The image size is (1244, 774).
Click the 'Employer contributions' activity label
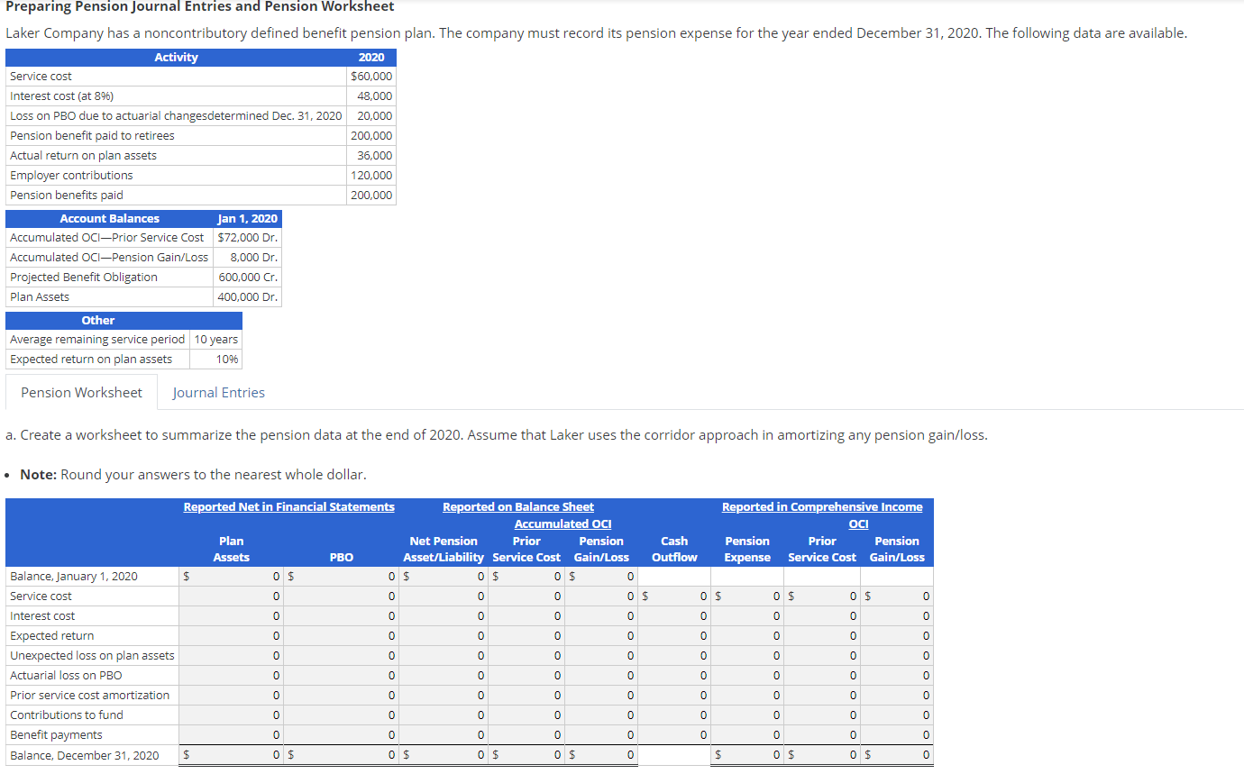tap(71, 176)
